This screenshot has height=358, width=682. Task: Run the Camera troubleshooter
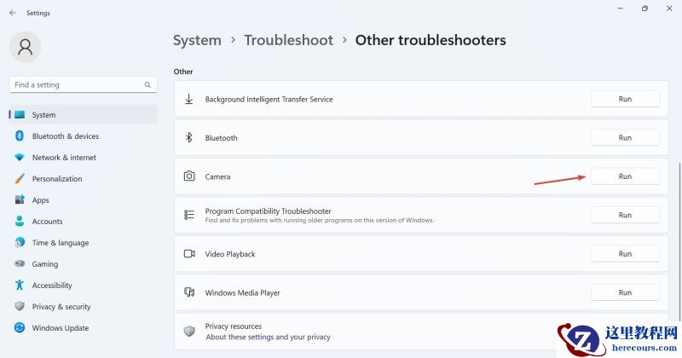click(625, 176)
